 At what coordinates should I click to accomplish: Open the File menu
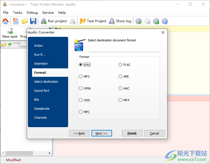[6, 13]
